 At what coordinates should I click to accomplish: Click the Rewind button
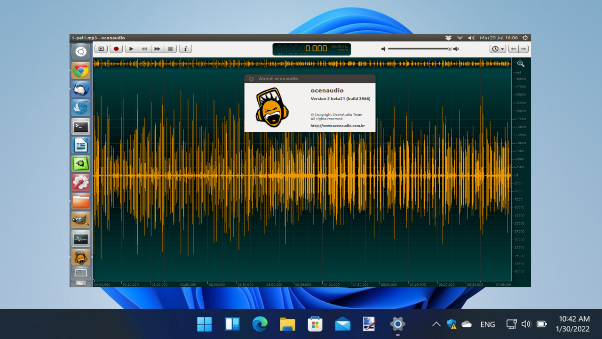pyautogui.click(x=144, y=48)
